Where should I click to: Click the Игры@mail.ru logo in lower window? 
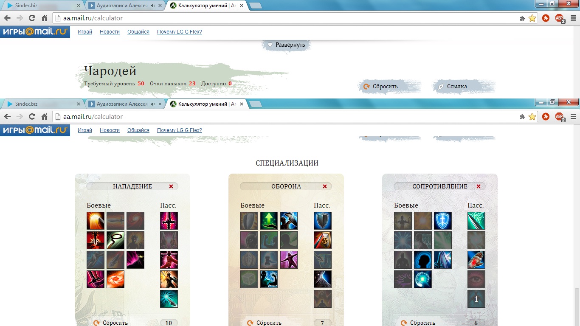[x=35, y=130]
